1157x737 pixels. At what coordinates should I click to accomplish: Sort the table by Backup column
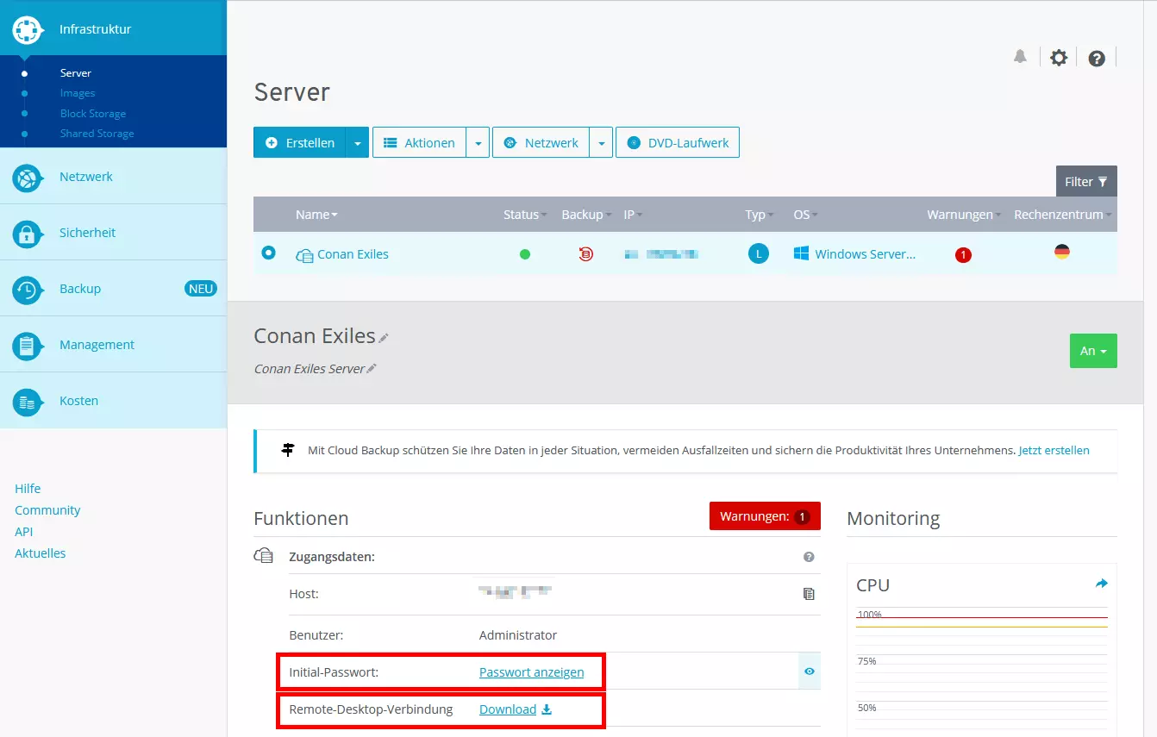point(586,215)
